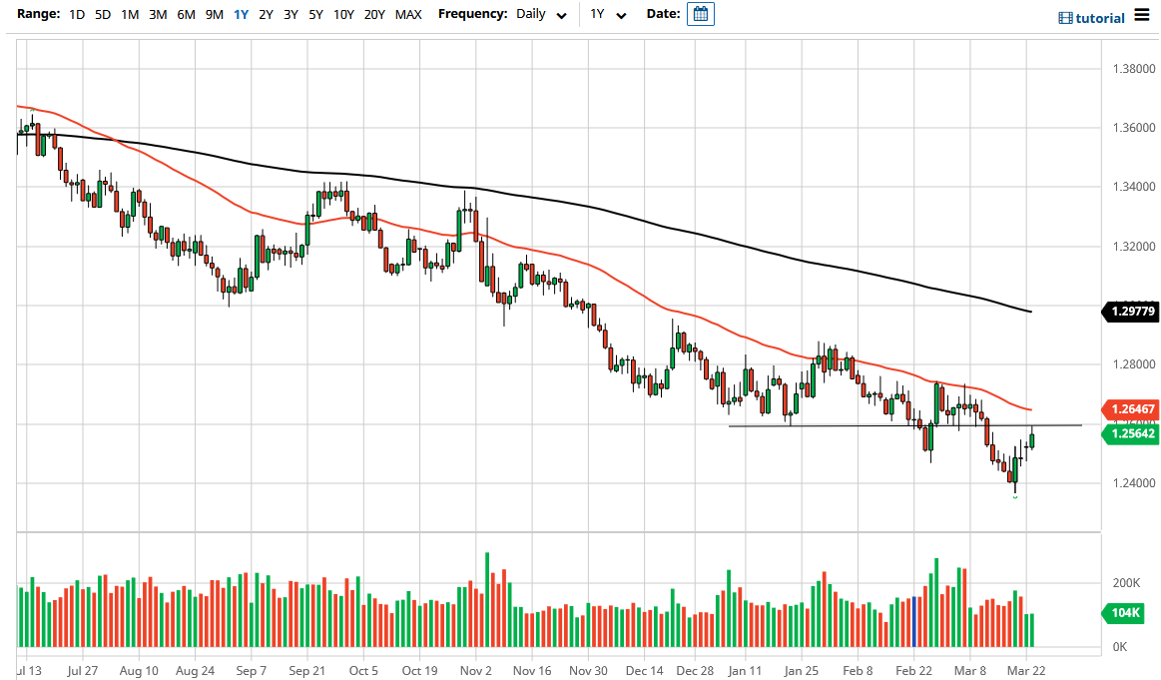Image resolution: width=1161 pixels, height=680 pixels.
Task: Click the black 1.29779 price label
Action: coord(1131,312)
